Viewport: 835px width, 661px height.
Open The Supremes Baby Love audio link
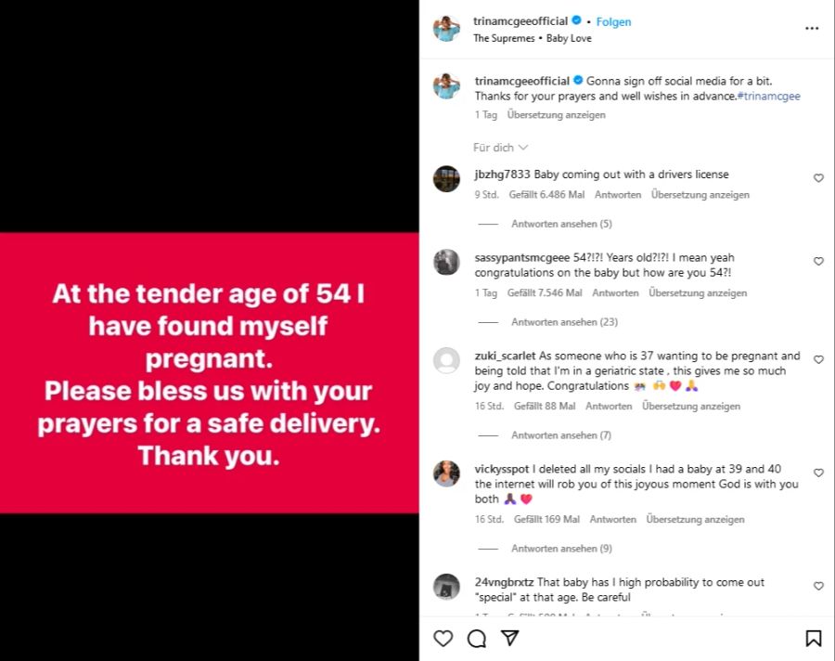pos(532,38)
